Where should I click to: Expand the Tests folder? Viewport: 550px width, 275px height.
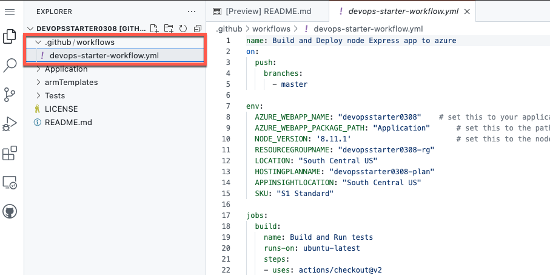(55, 96)
